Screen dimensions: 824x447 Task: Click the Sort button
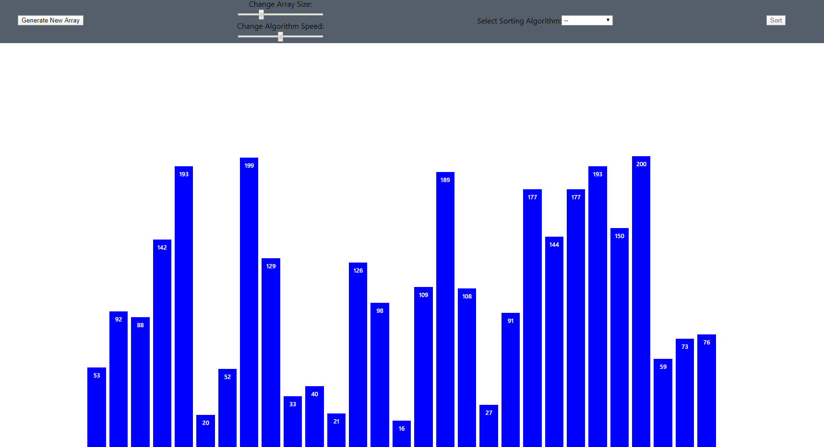(776, 20)
